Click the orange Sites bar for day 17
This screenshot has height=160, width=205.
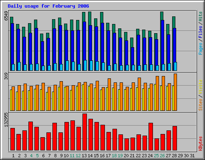109,94
